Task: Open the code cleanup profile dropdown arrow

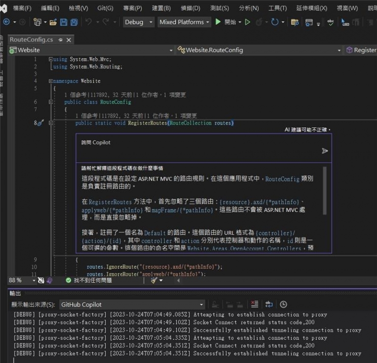Action: [161, 280]
